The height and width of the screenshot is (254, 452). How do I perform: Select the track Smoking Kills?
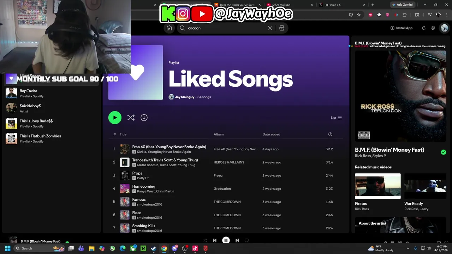(226, 228)
